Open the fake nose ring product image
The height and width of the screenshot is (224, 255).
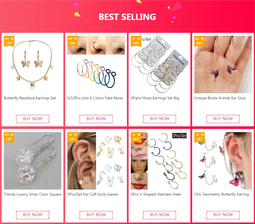(x=96, y=65)
